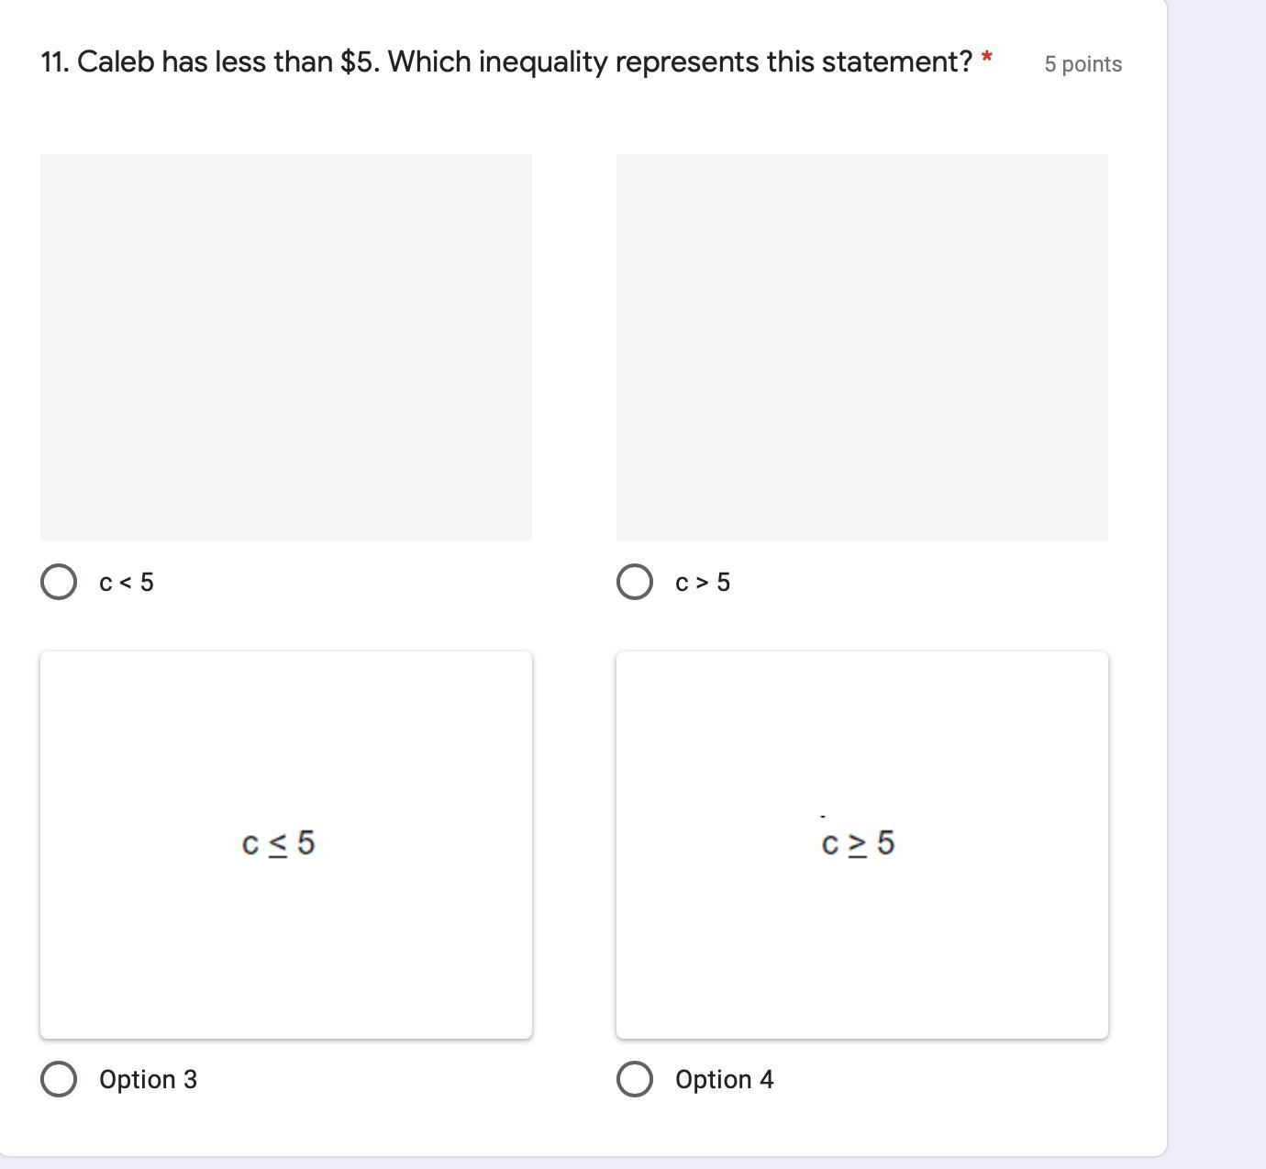Click the 'Option 4' label text
The image size is (1266, 1169).
point(724,1079)
